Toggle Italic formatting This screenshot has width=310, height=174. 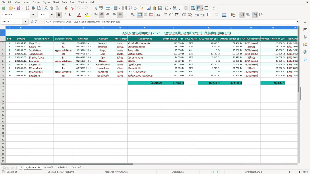coord(65,15)
